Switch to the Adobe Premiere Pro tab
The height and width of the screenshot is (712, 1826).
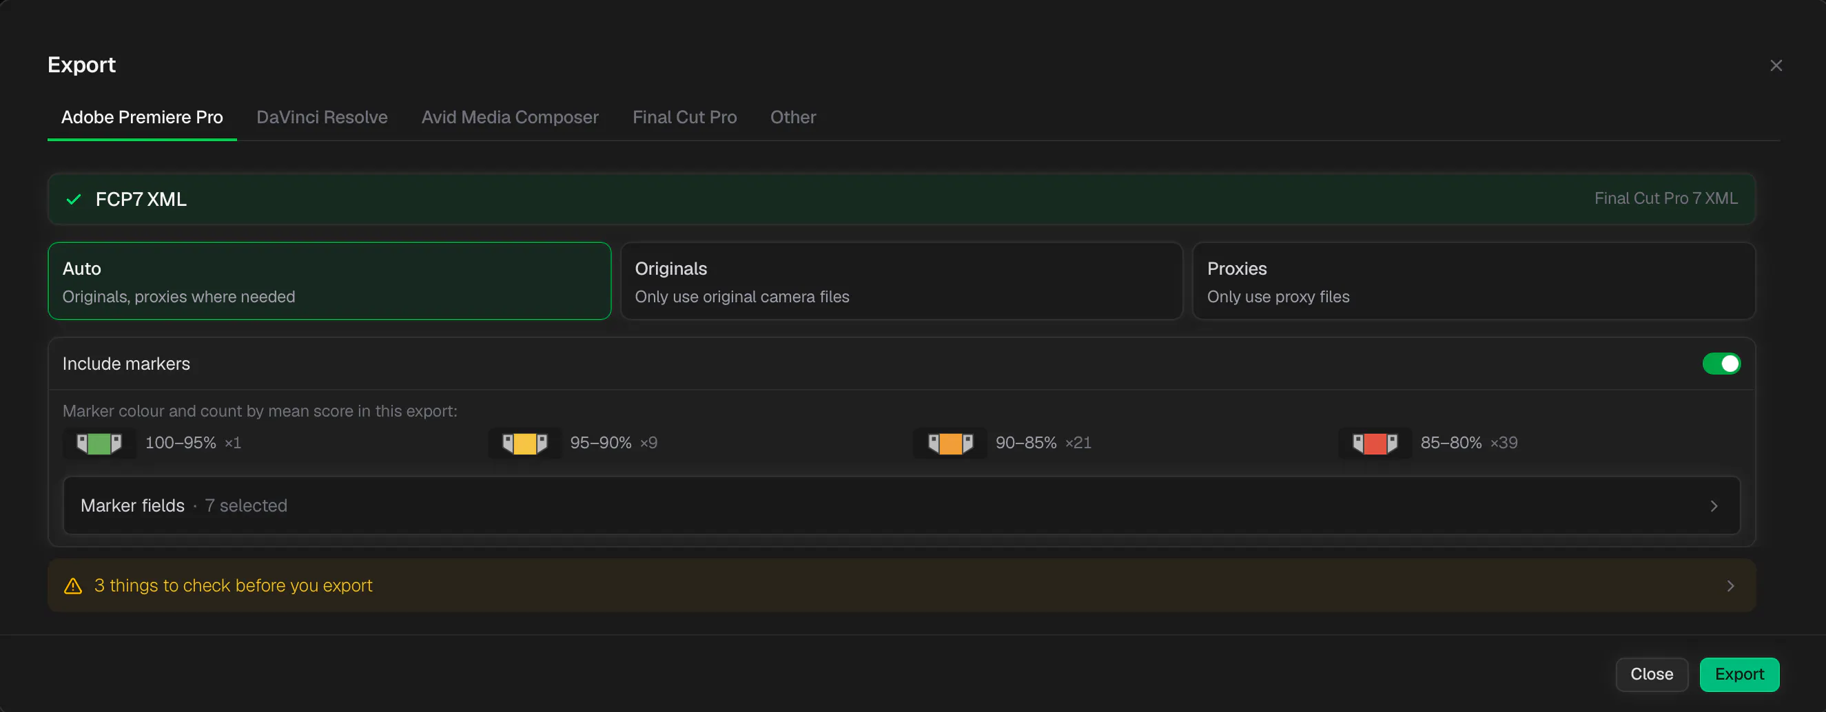[142, 117]
